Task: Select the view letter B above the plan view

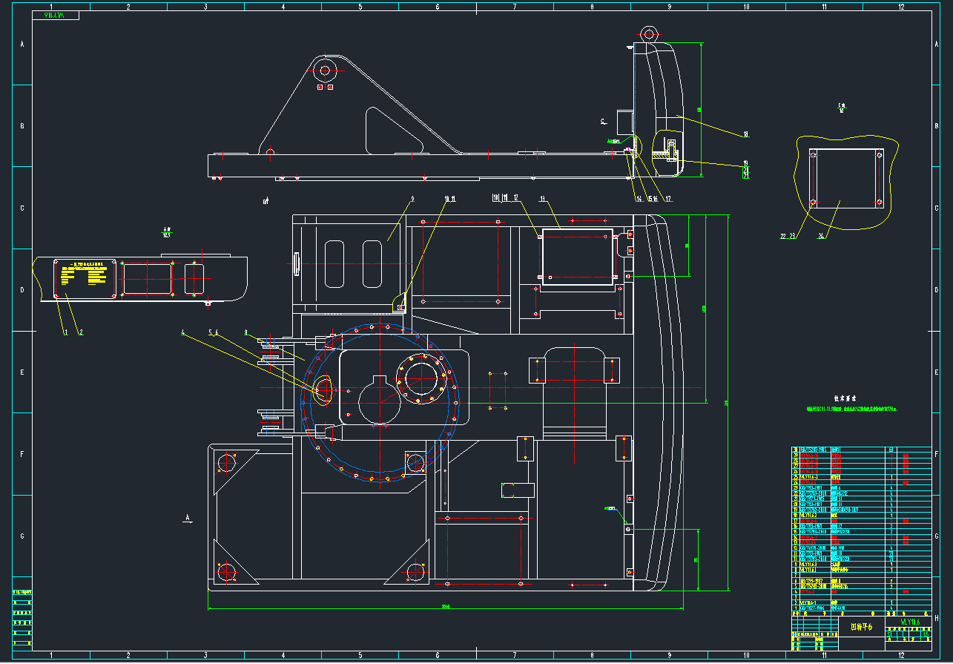Action: [266, 201]
